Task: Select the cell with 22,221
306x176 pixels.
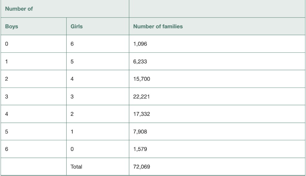Action: [x=217, y=96]
